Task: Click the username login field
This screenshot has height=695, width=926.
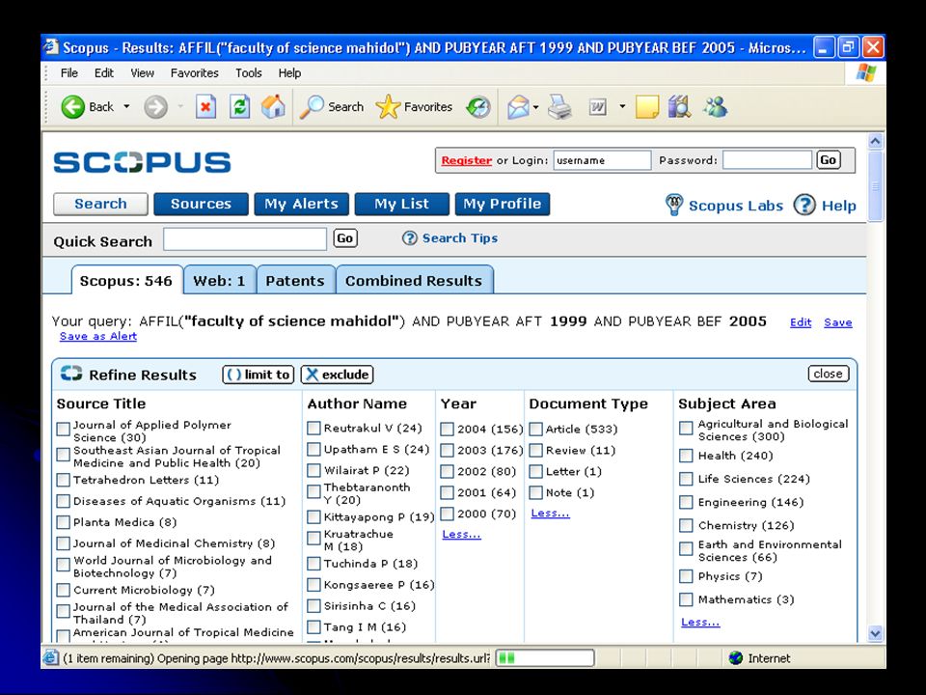Action: pyautogui.click(x=602, y=160)
